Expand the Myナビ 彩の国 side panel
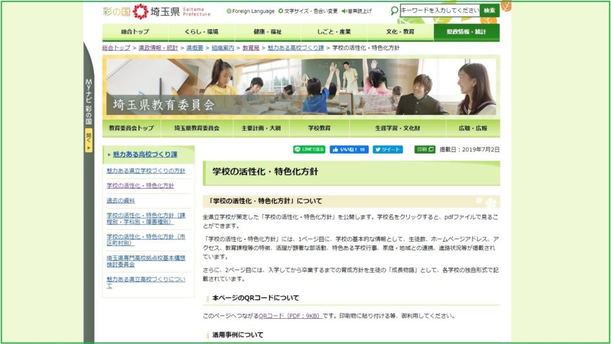611x344 pixels. pyautogui.click(x=89, y=140)
